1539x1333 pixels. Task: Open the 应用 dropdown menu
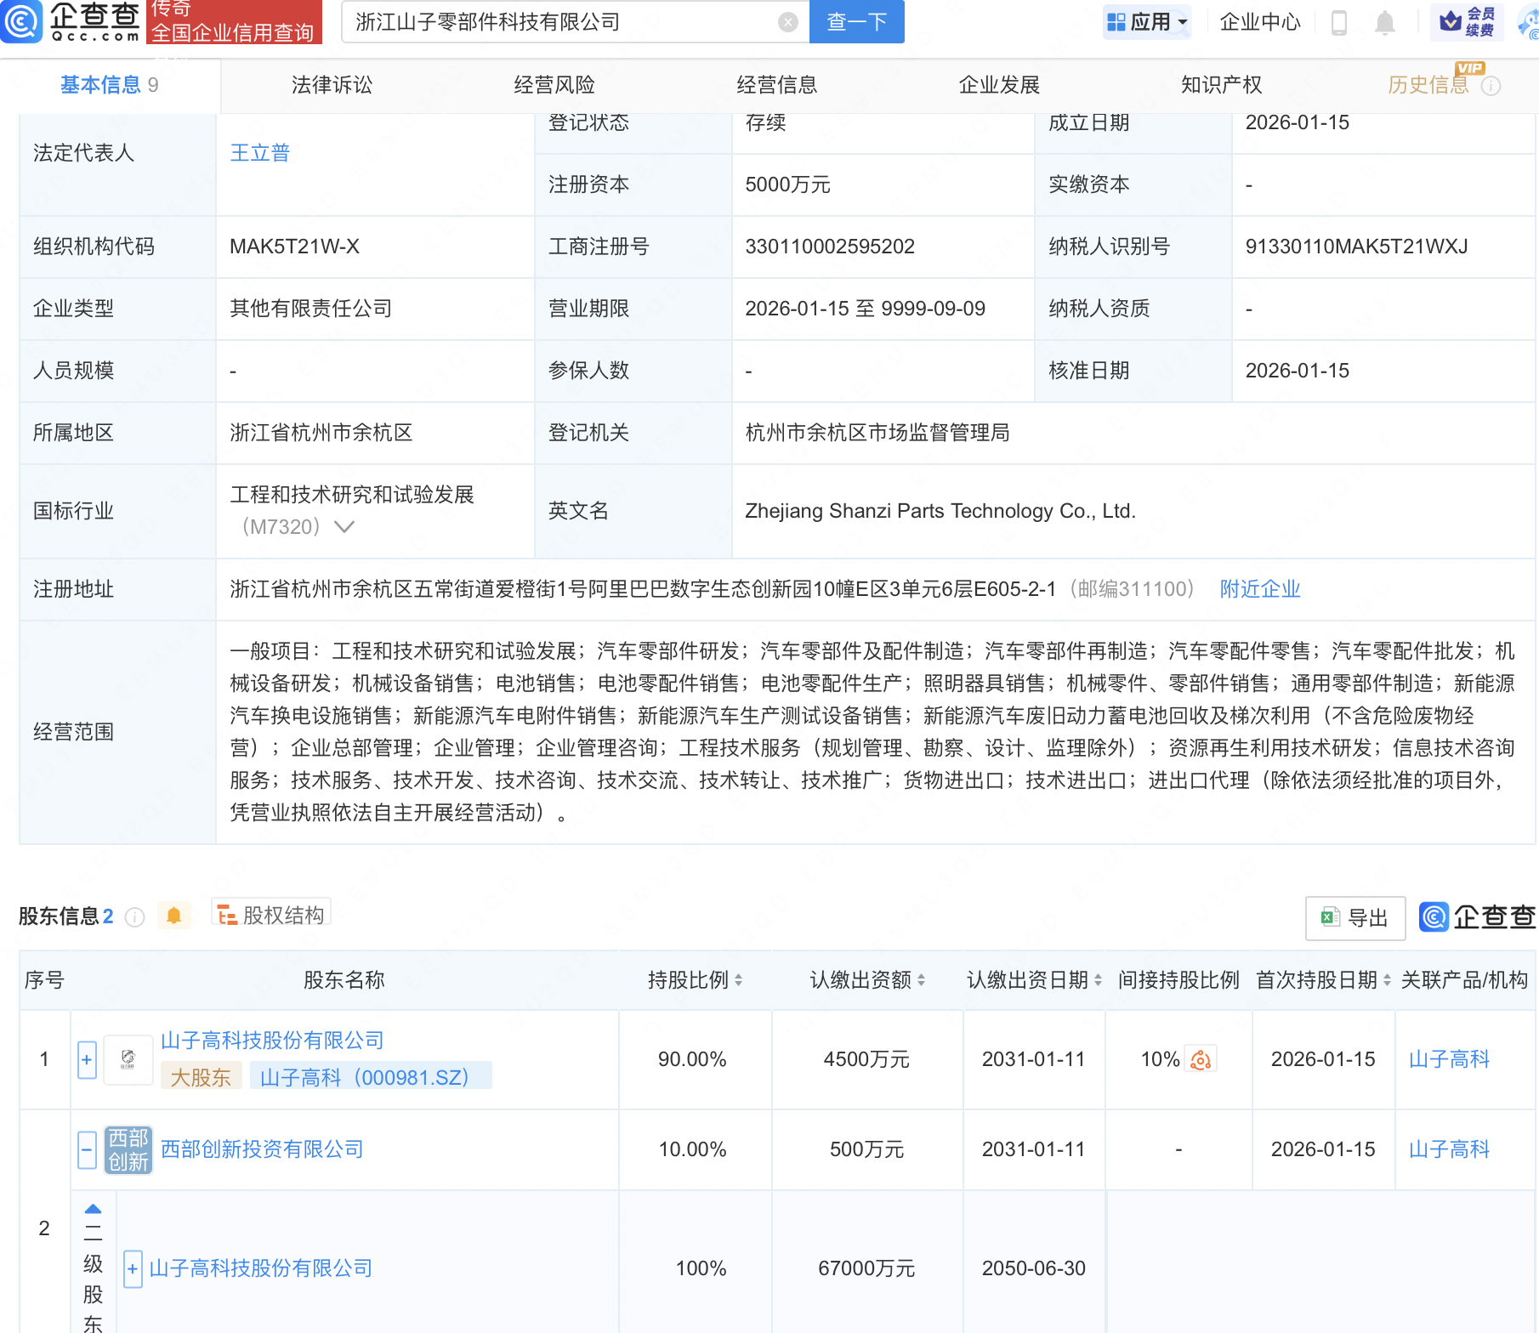click(1147, 23)
